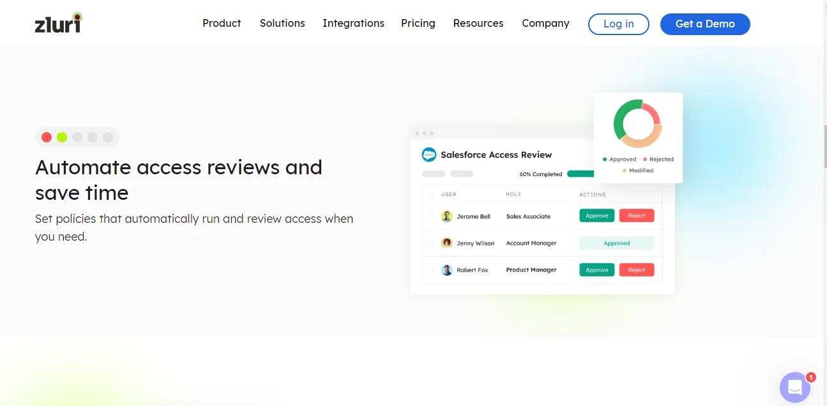Check the Jenny Wilson row checkbox
This screenshot has width=827, height=406.
click(x=431, y=243)
